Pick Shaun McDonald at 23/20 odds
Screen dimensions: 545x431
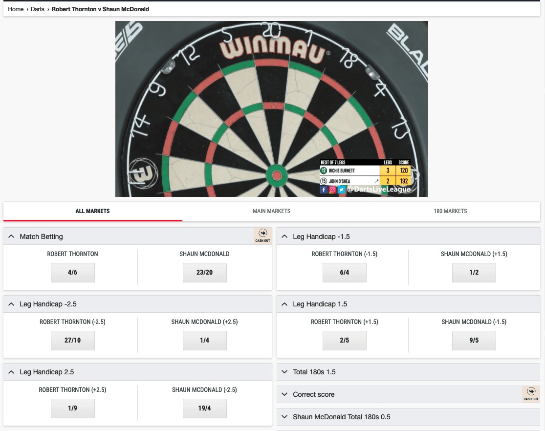[205, 273]
